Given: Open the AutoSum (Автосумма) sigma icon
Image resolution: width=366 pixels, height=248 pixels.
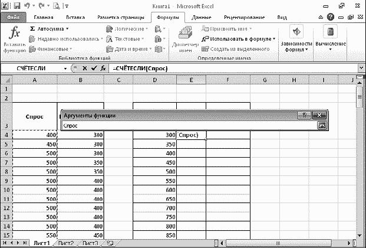Looking at the screenshot, I should pos(32,29).
